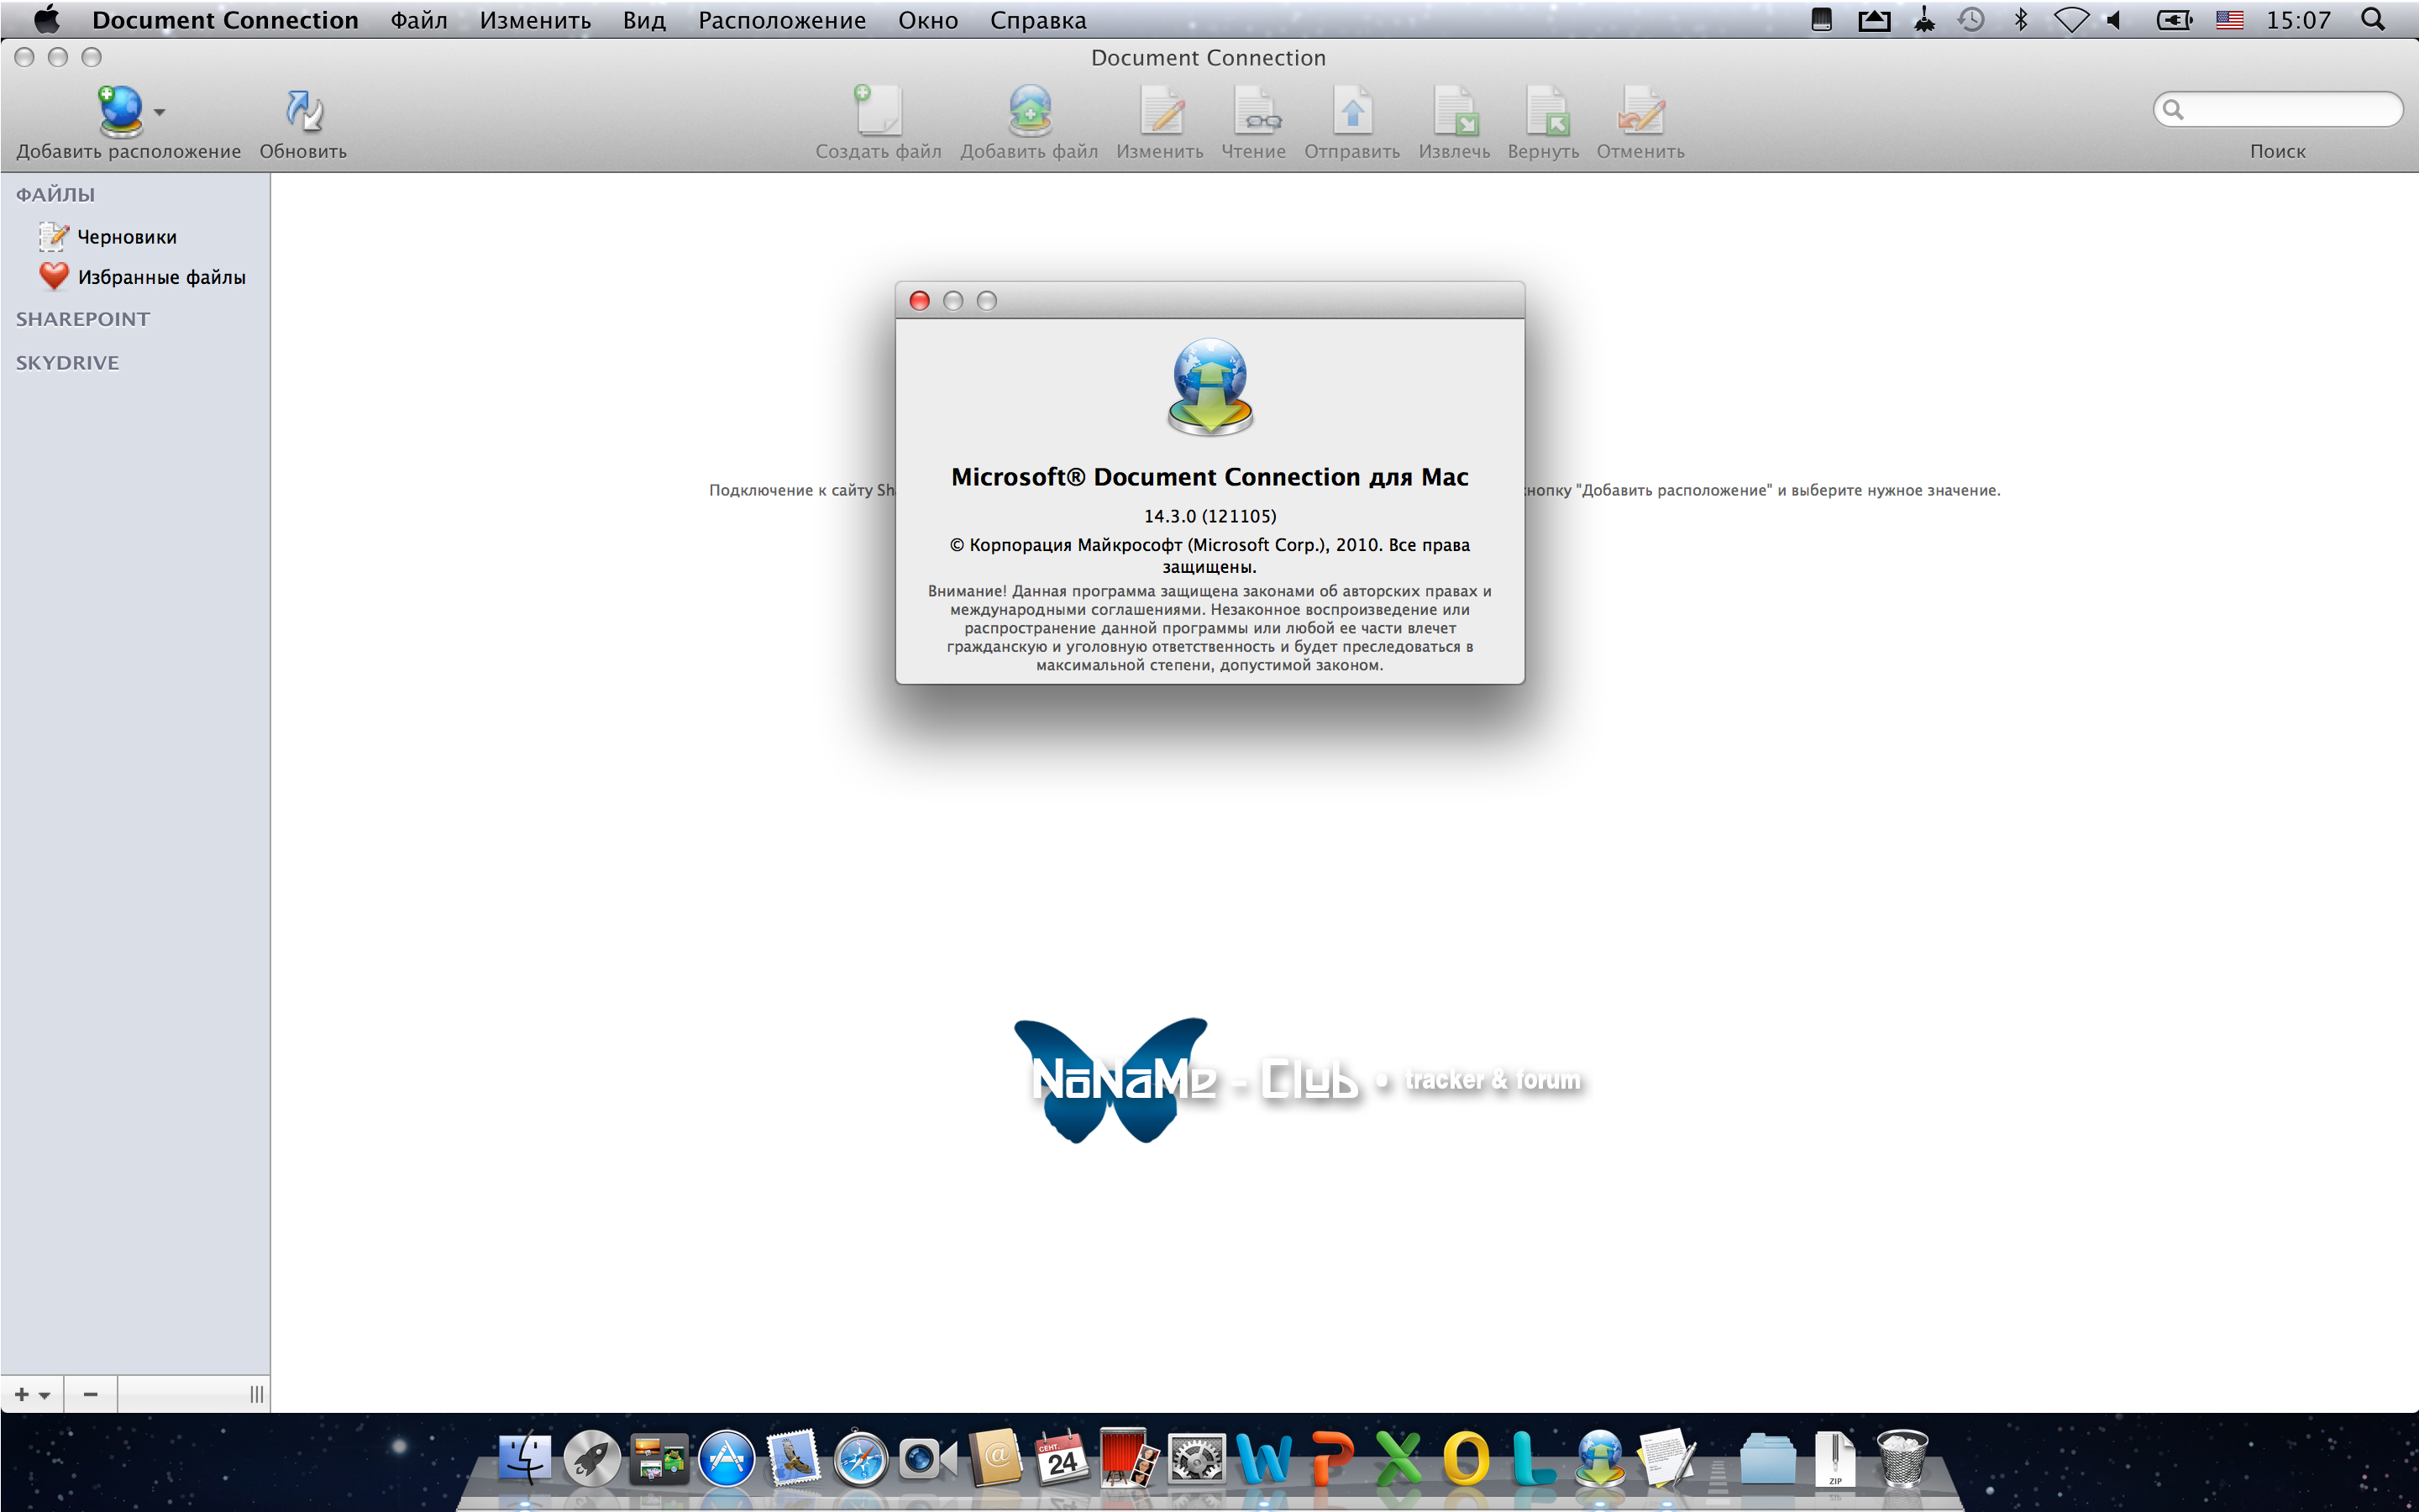2419x1512 pixels.
Task: Click the minus button at sidebar bottom
Action: coord(91,1394)
